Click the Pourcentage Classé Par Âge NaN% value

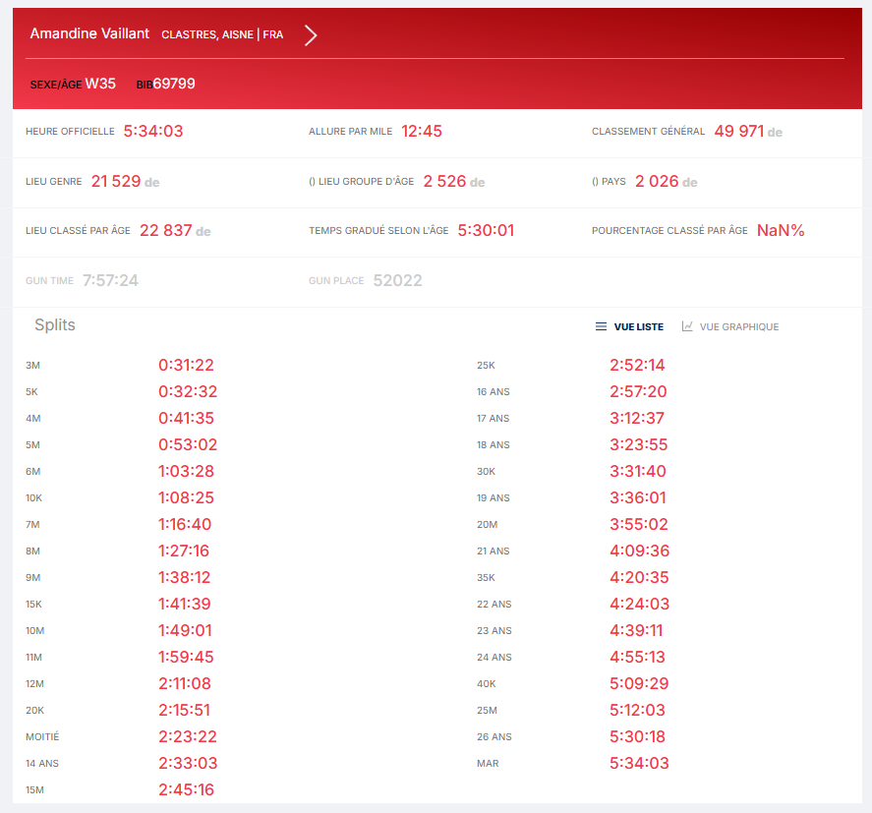click(x=781, y=230)
